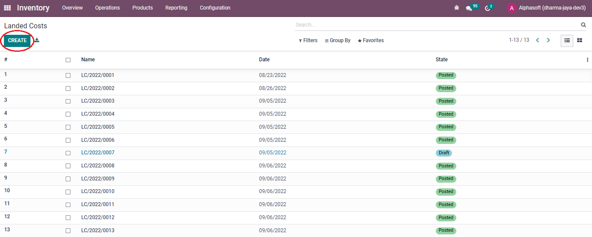Open record LC/2022/0007

(97, 153)
